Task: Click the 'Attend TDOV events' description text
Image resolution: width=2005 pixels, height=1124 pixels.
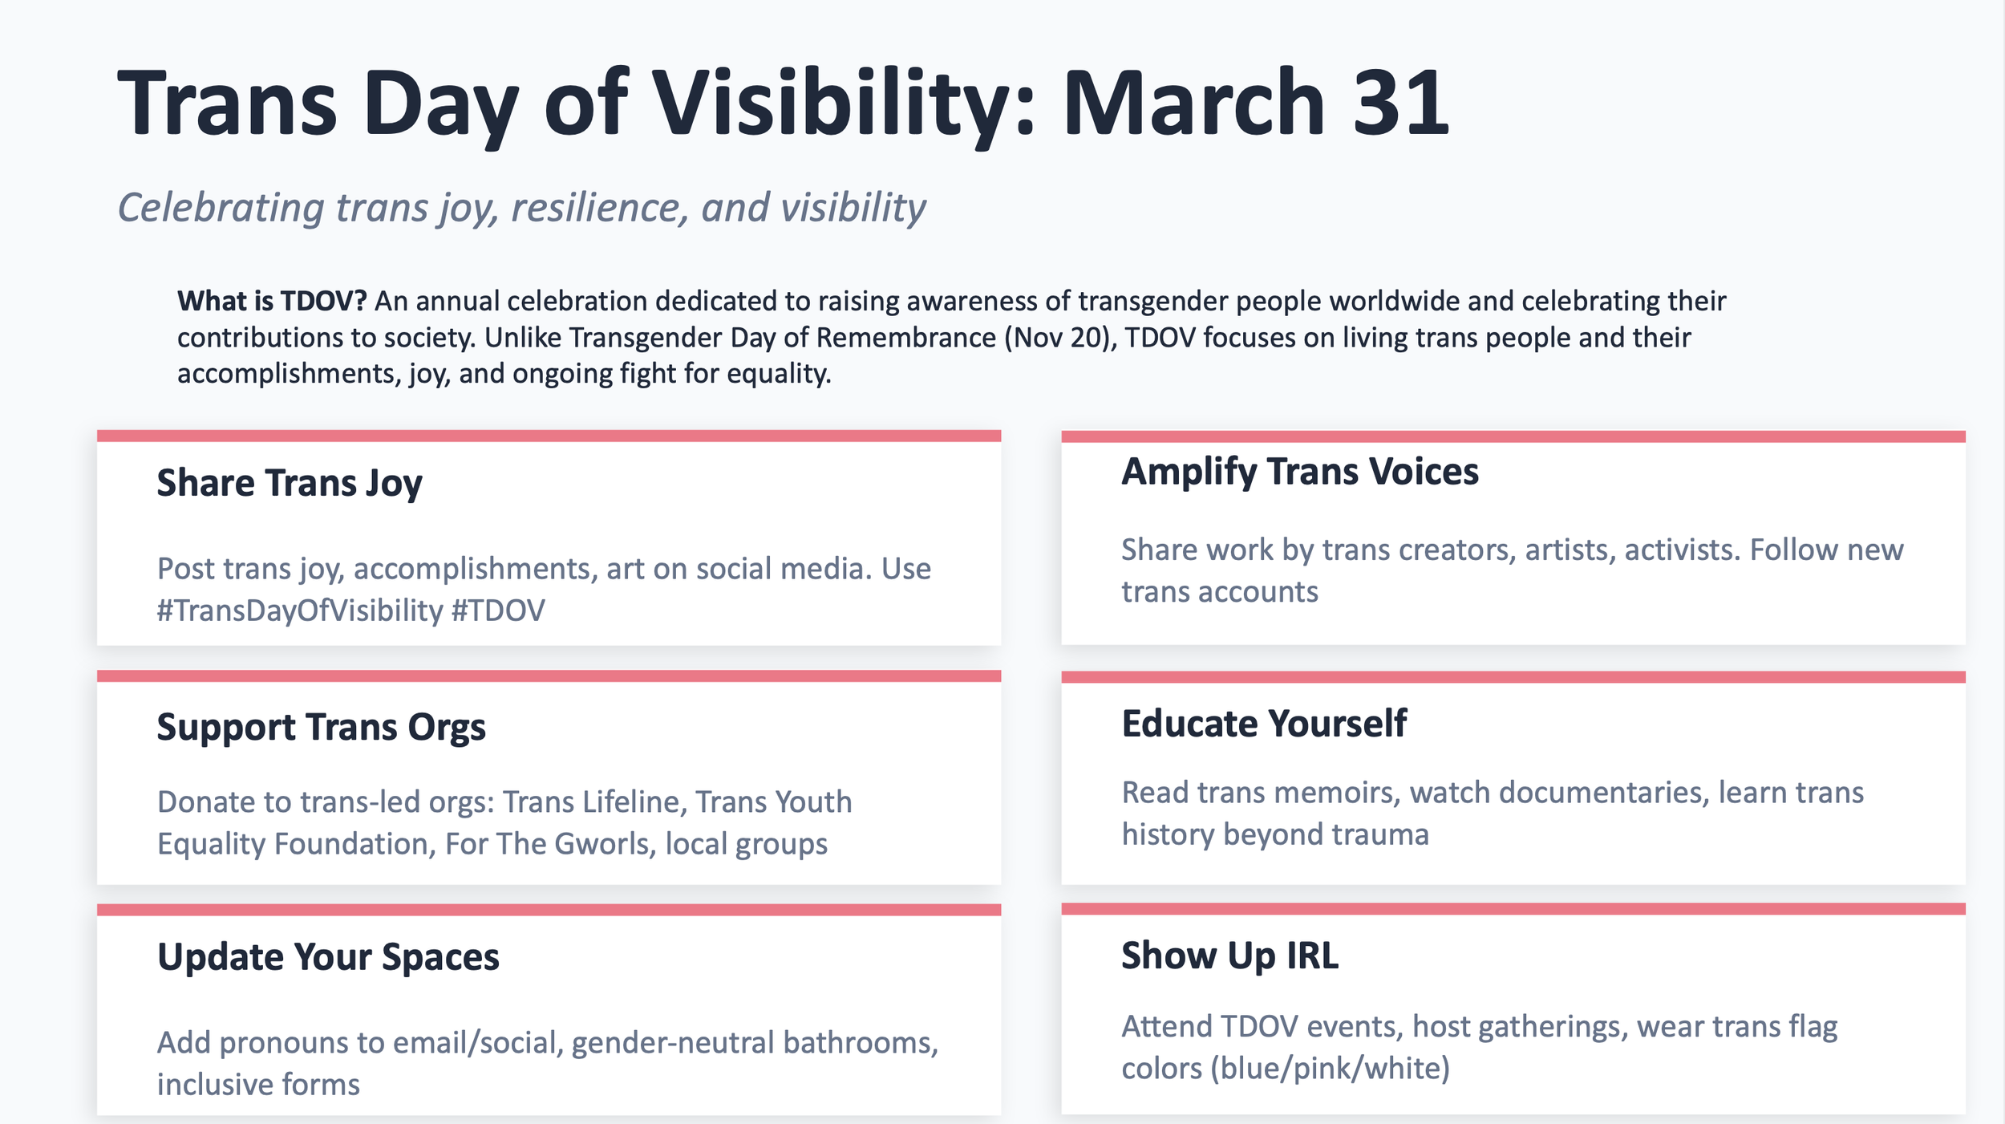Action: click(1479, 1048)
